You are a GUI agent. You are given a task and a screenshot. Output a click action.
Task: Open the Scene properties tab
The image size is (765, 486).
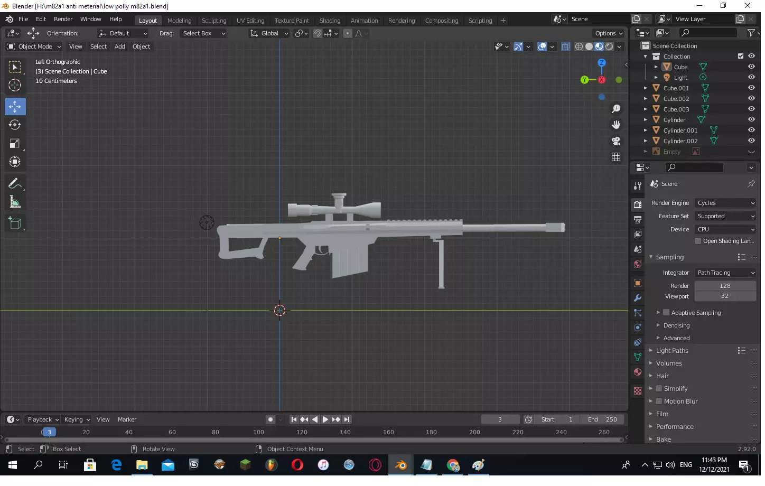point(638,249)
